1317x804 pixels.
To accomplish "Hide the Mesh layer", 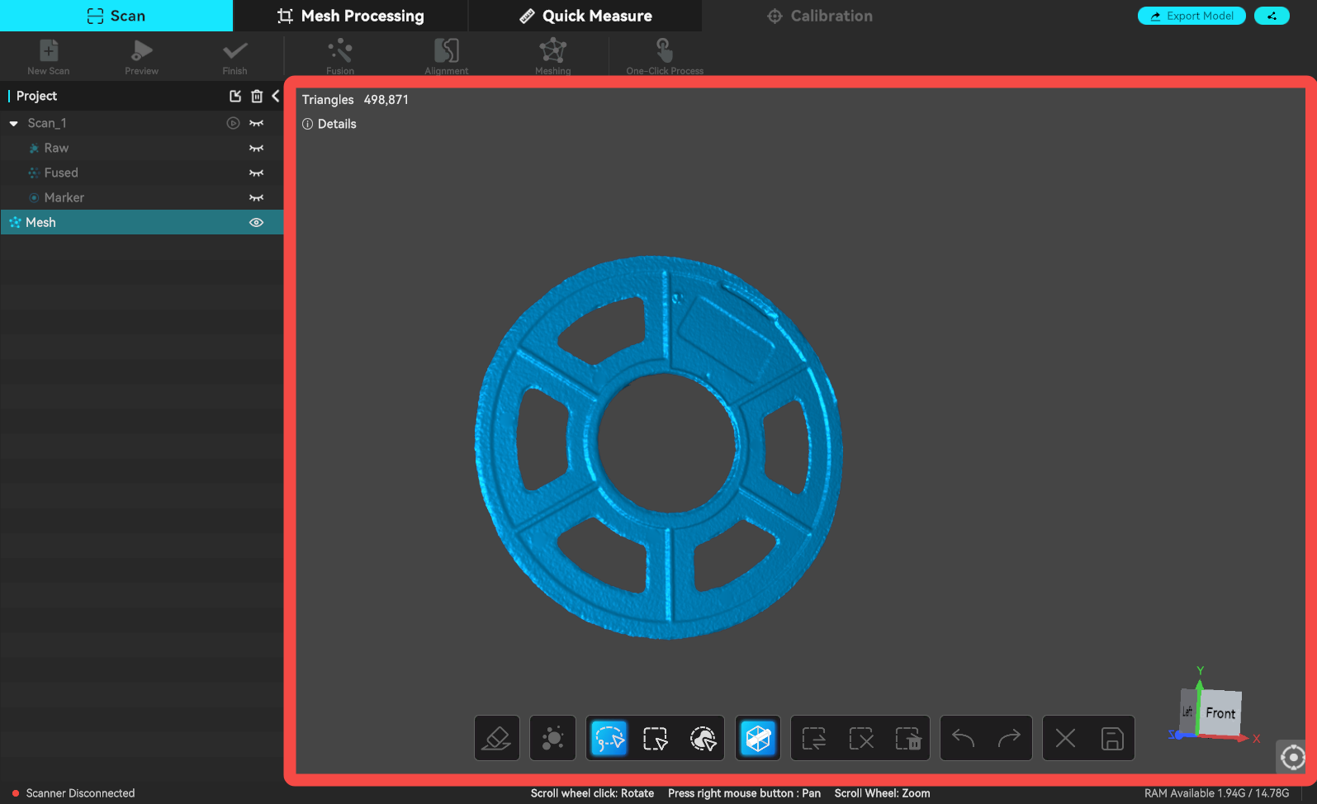I will coord(257,223).
